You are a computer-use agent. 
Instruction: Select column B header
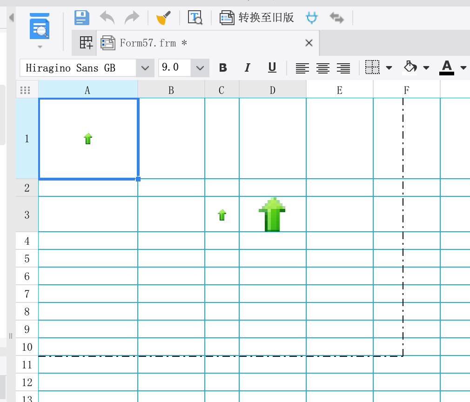(x=171, y=90)
